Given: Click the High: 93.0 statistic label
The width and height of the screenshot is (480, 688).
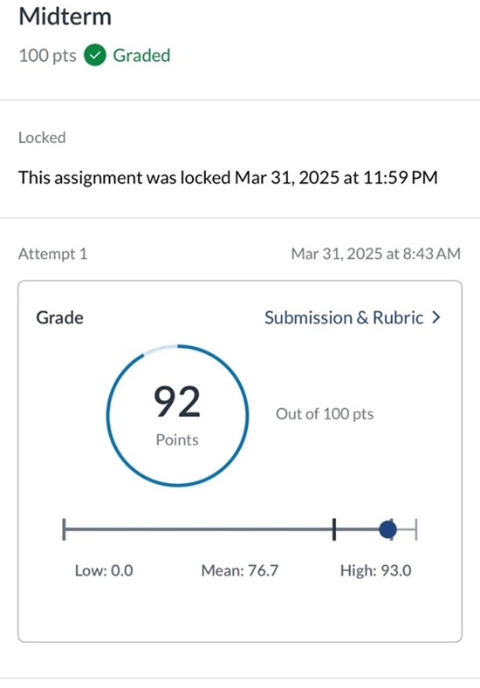Looking at the screenshot, I should [376, 571].
